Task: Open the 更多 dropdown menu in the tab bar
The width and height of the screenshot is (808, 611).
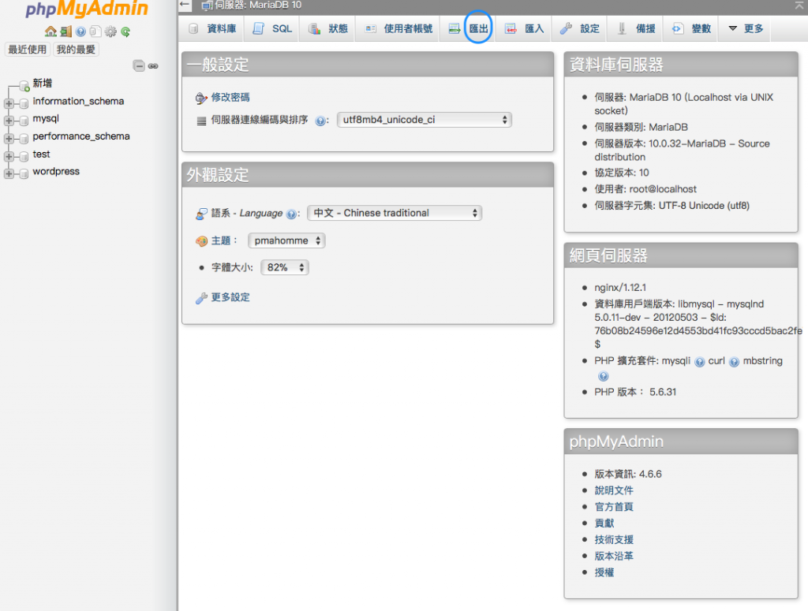Action: tap(746, 28)
